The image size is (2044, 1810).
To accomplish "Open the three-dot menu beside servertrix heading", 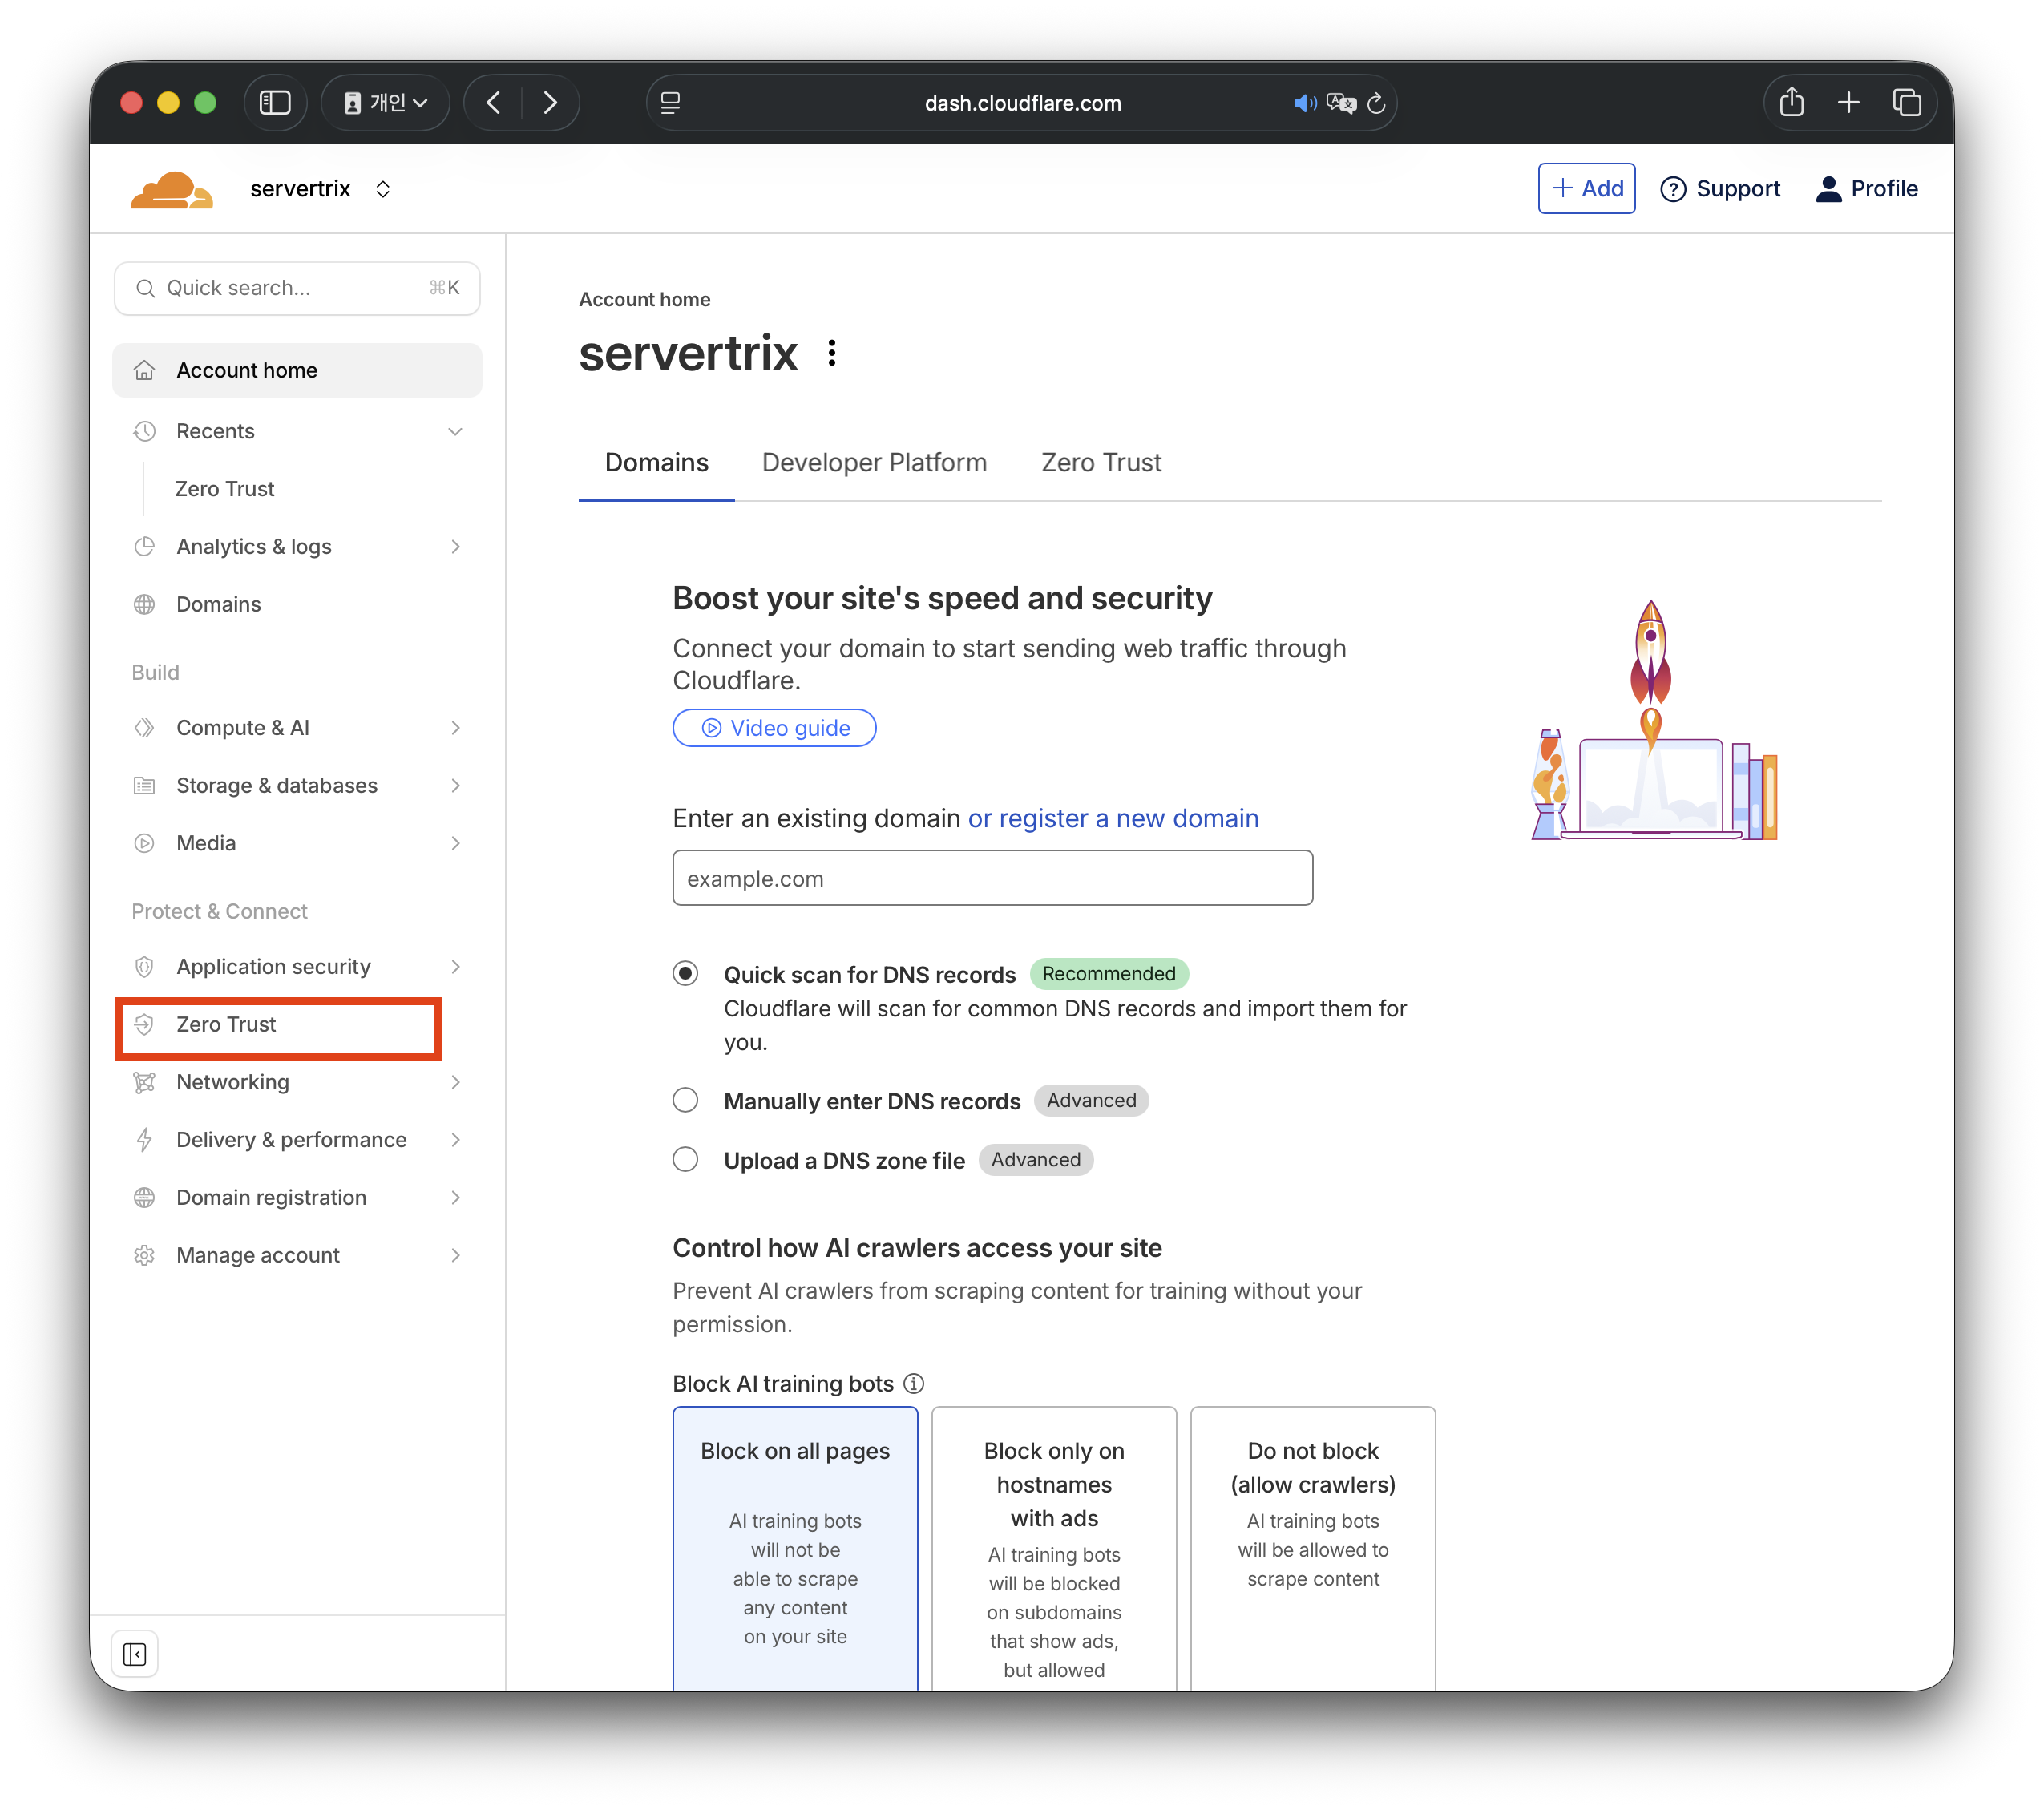I will [832, 353].
